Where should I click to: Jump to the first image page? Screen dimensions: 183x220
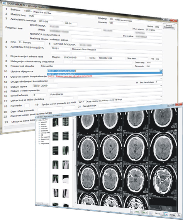click(131, 211)
